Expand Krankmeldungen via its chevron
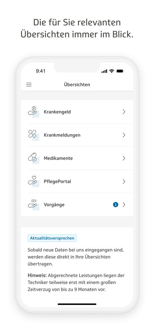The width and height of the screenshot is (154, 335). tap(124, 135)
